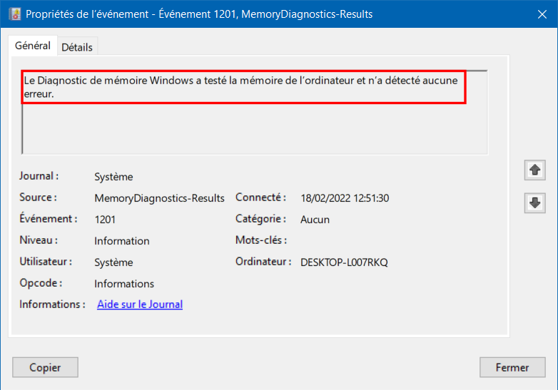The image size is (558, 390).
Task: Click the window title text
Action: point(199,14)
